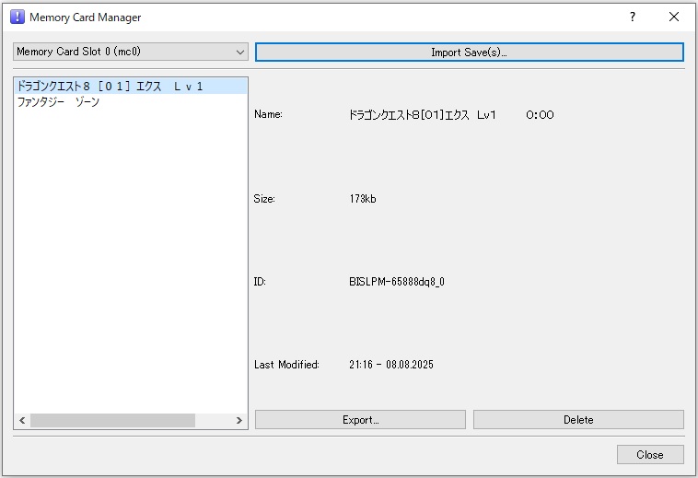Click the right scroll arrow of save list

(239, 420)
